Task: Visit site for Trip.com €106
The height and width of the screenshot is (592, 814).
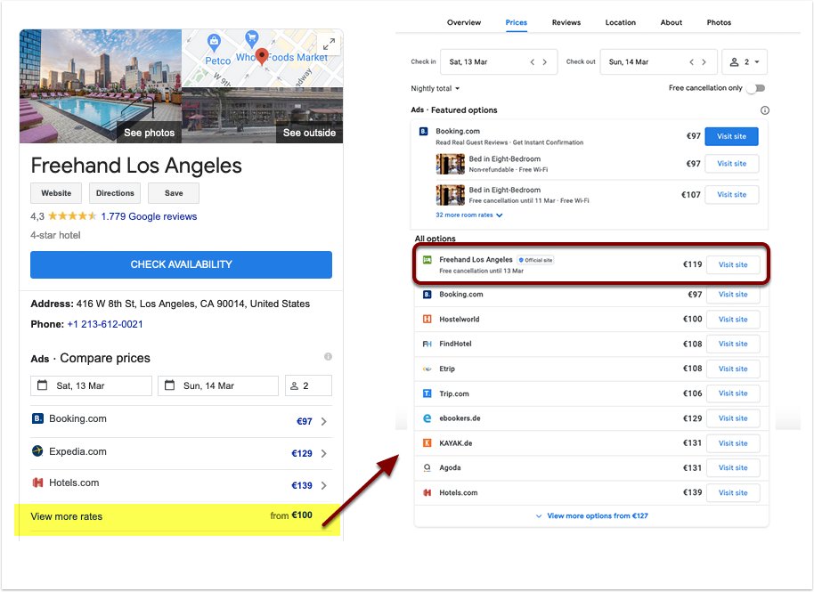Action: 733,393
